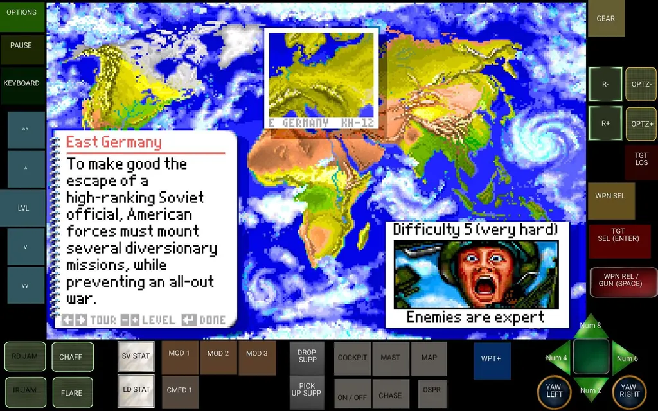Click the LEVEL label in the briefing footer
Image resolution: width=658 pixels, height=411 pixels.
pyautogui.click(x=159, y=320)
